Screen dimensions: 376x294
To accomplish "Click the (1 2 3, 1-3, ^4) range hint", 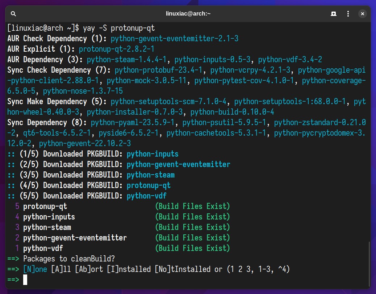I will pos(258,269).
